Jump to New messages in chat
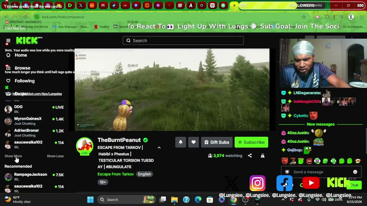Screen dimensions: 367x206 point(321,124)
